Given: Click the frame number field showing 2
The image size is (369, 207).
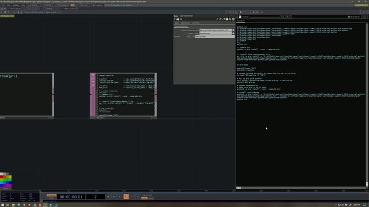Looking at the screenshot, I should point(95,197).
